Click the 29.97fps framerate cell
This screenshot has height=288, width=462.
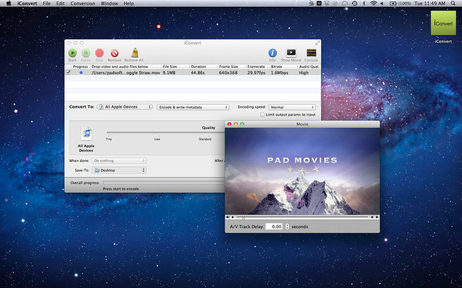[256, 73]
